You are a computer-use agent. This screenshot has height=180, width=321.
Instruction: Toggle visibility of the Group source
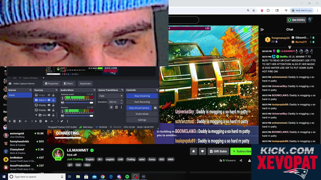pos(49,115)
